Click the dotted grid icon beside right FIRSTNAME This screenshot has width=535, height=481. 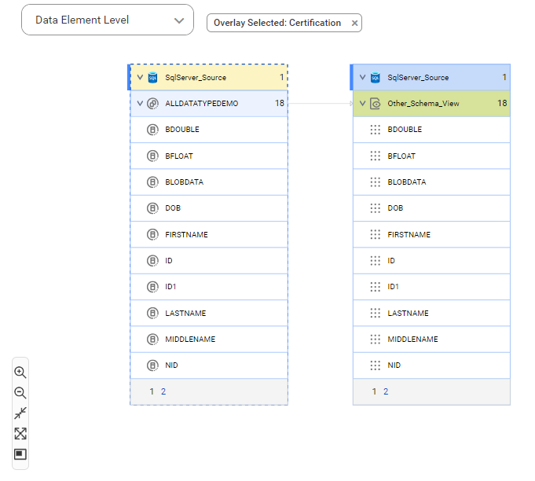click(x=375, y=234)
